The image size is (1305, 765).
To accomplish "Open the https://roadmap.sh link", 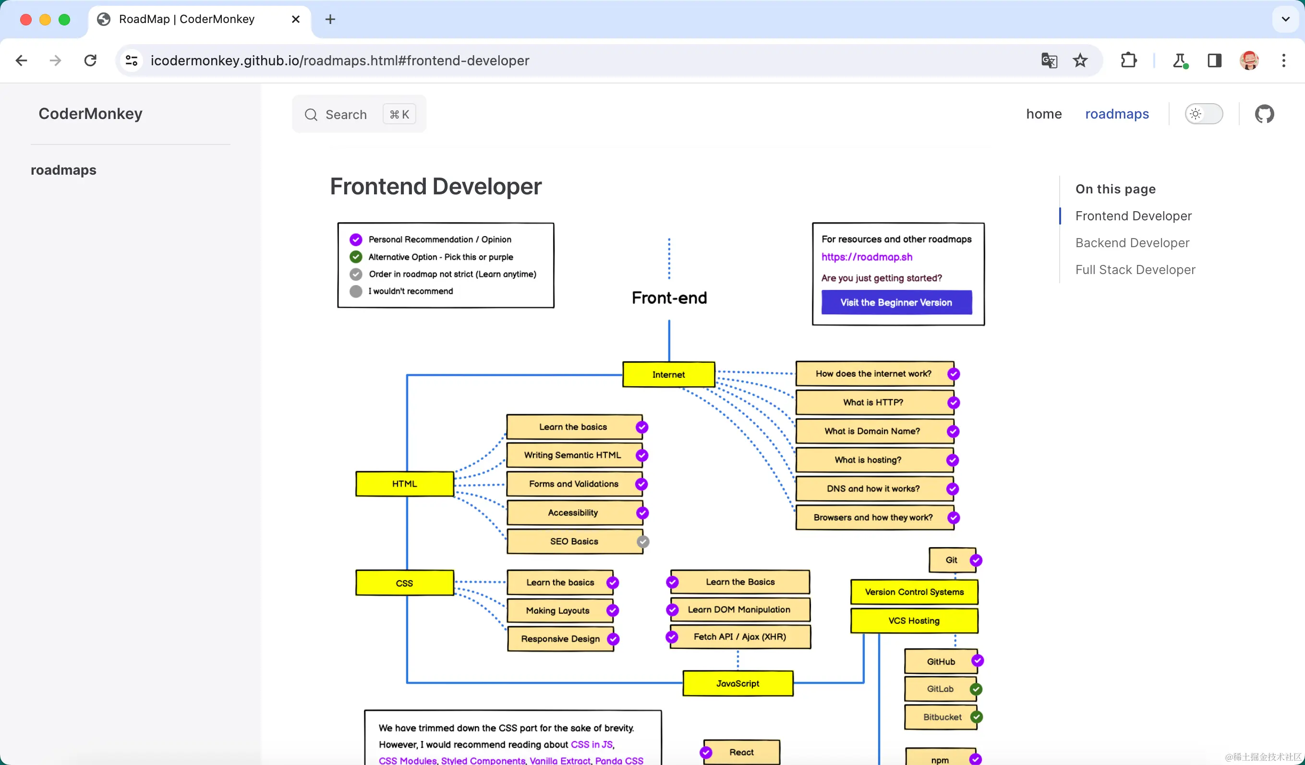I will coord(867,257).
